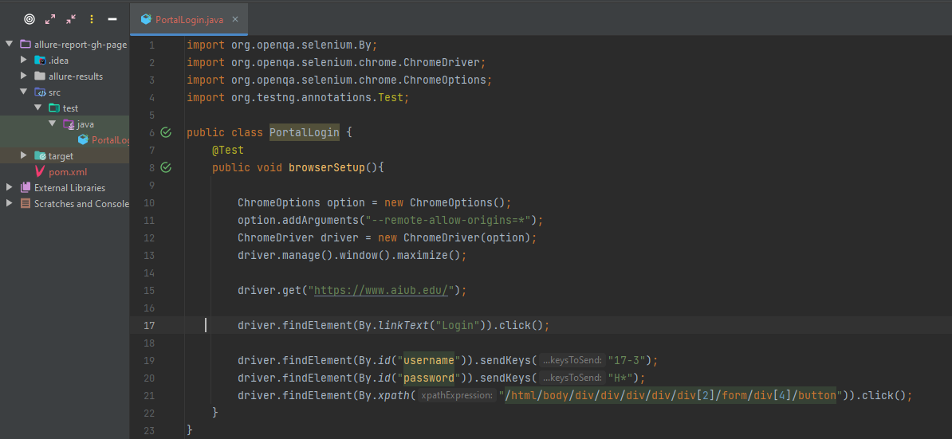
Task: Click the Select Opened File target icon
Action: (x=30, y=19)
